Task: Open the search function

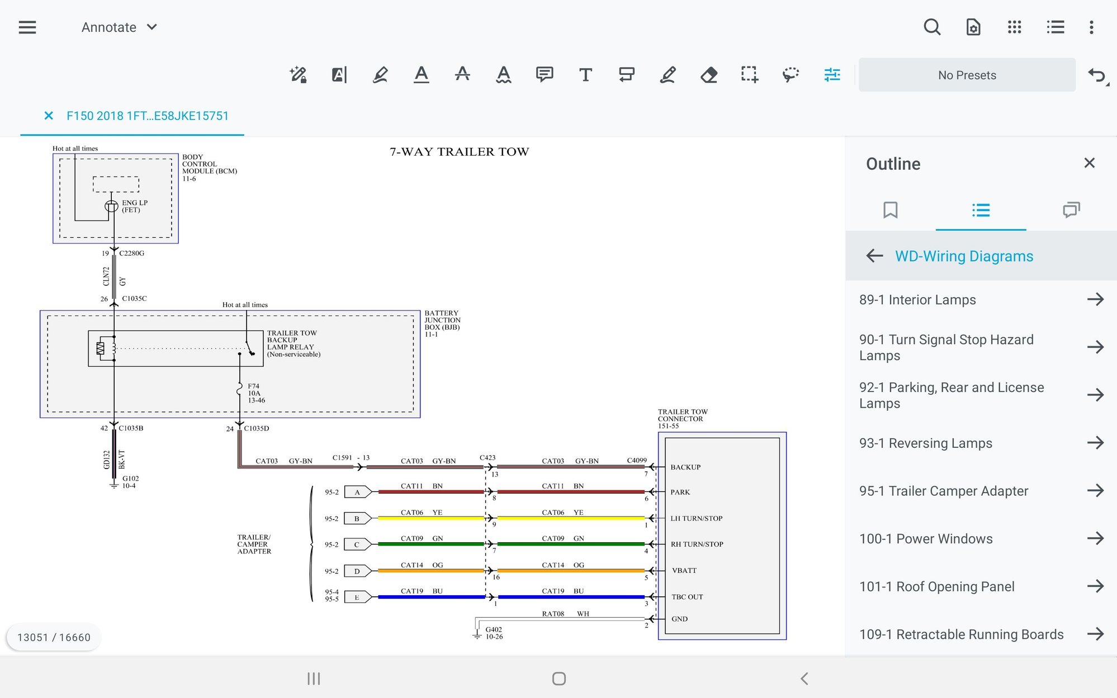Action: pos(931,27)
